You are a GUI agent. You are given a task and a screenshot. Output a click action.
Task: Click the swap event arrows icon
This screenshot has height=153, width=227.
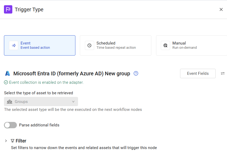click(223, 73)
